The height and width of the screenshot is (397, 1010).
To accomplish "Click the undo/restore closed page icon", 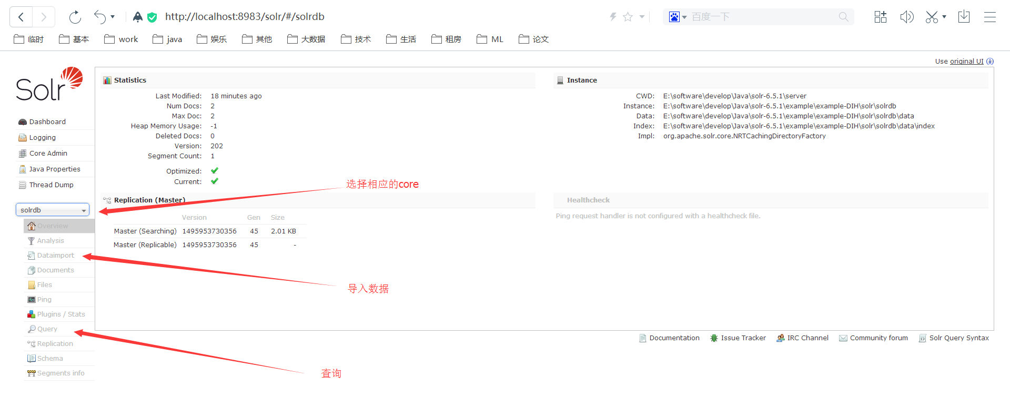I will 100,17.
